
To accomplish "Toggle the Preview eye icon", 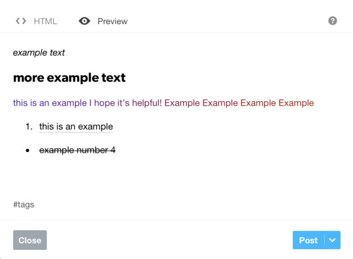I will (84, 21).
